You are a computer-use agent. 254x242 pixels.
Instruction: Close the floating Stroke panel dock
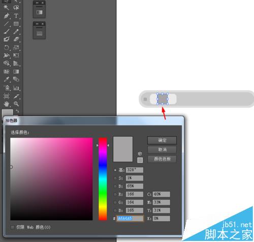click(x=43, y=24)
